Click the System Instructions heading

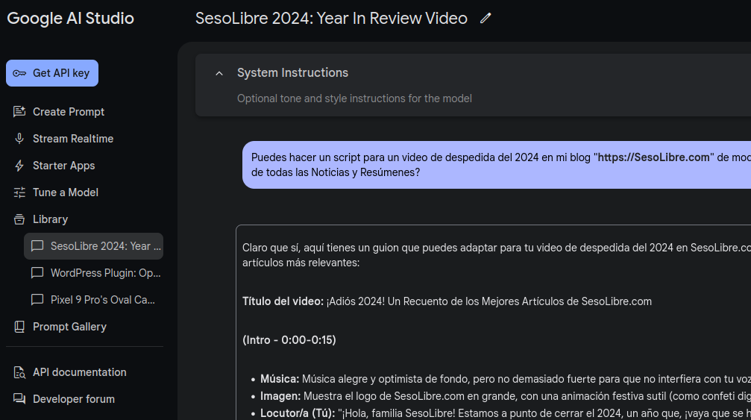tap(292, 73)
